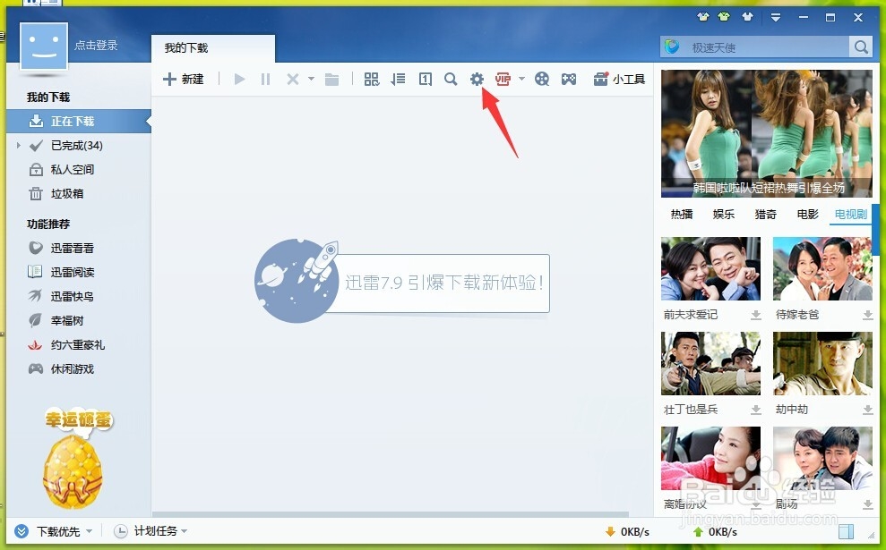Select the 娱乐 tab
The height and width of the screenshot is (550, 886).
pyautogui.click(x=724, y=215)
